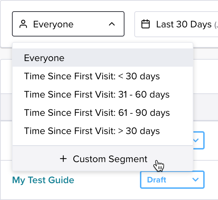
Task: Choose Time Since First Visit: < 30 days
Action: (x=103, y=76)
